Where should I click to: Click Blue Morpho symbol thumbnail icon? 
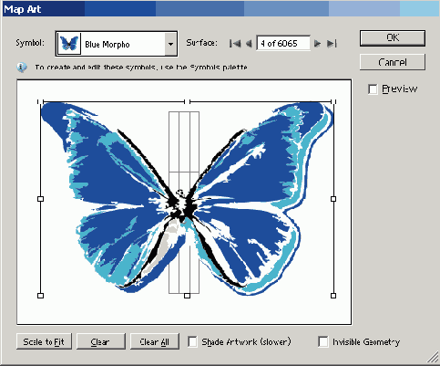tap(69, 44)
